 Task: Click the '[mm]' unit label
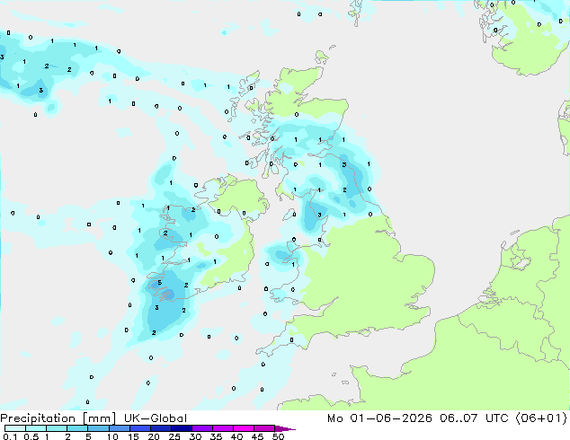[x=99, y=418]
